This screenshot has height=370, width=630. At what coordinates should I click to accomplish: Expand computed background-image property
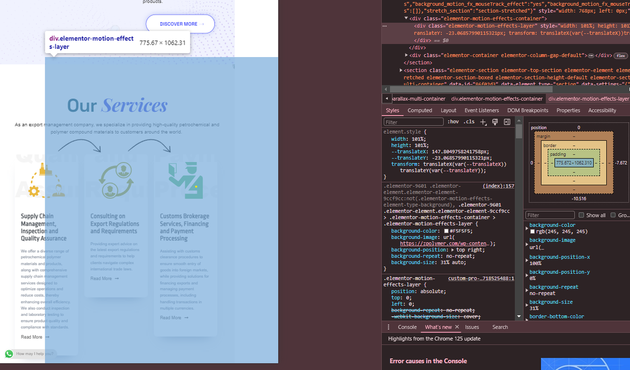tap(527, 244)
